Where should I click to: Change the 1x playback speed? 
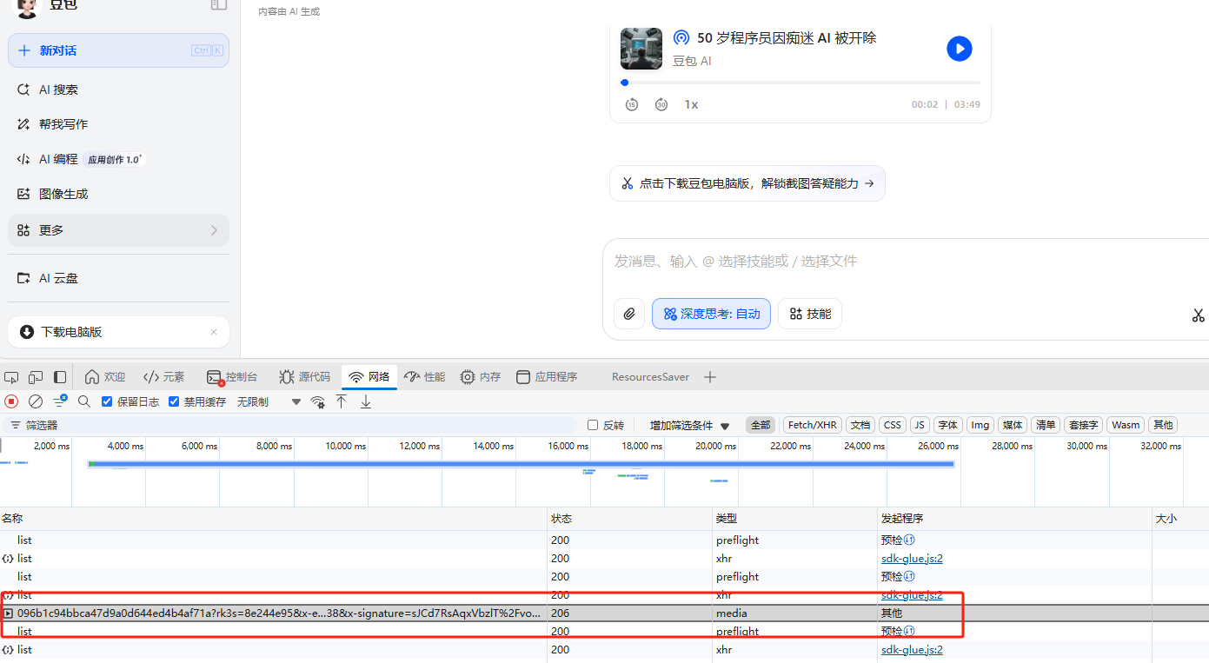click(x=691, y=104)
